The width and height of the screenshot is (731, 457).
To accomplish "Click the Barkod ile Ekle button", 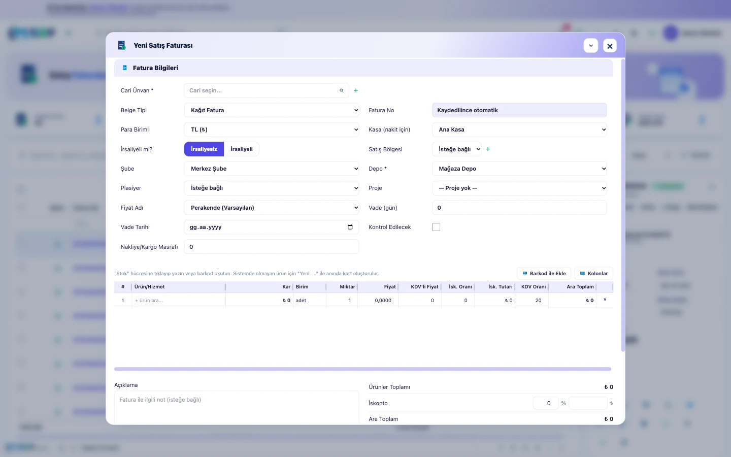I will 544,273.
